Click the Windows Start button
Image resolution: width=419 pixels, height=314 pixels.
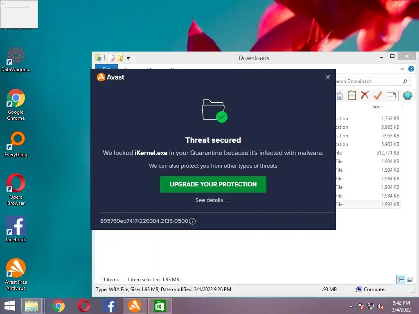point(10,306)
